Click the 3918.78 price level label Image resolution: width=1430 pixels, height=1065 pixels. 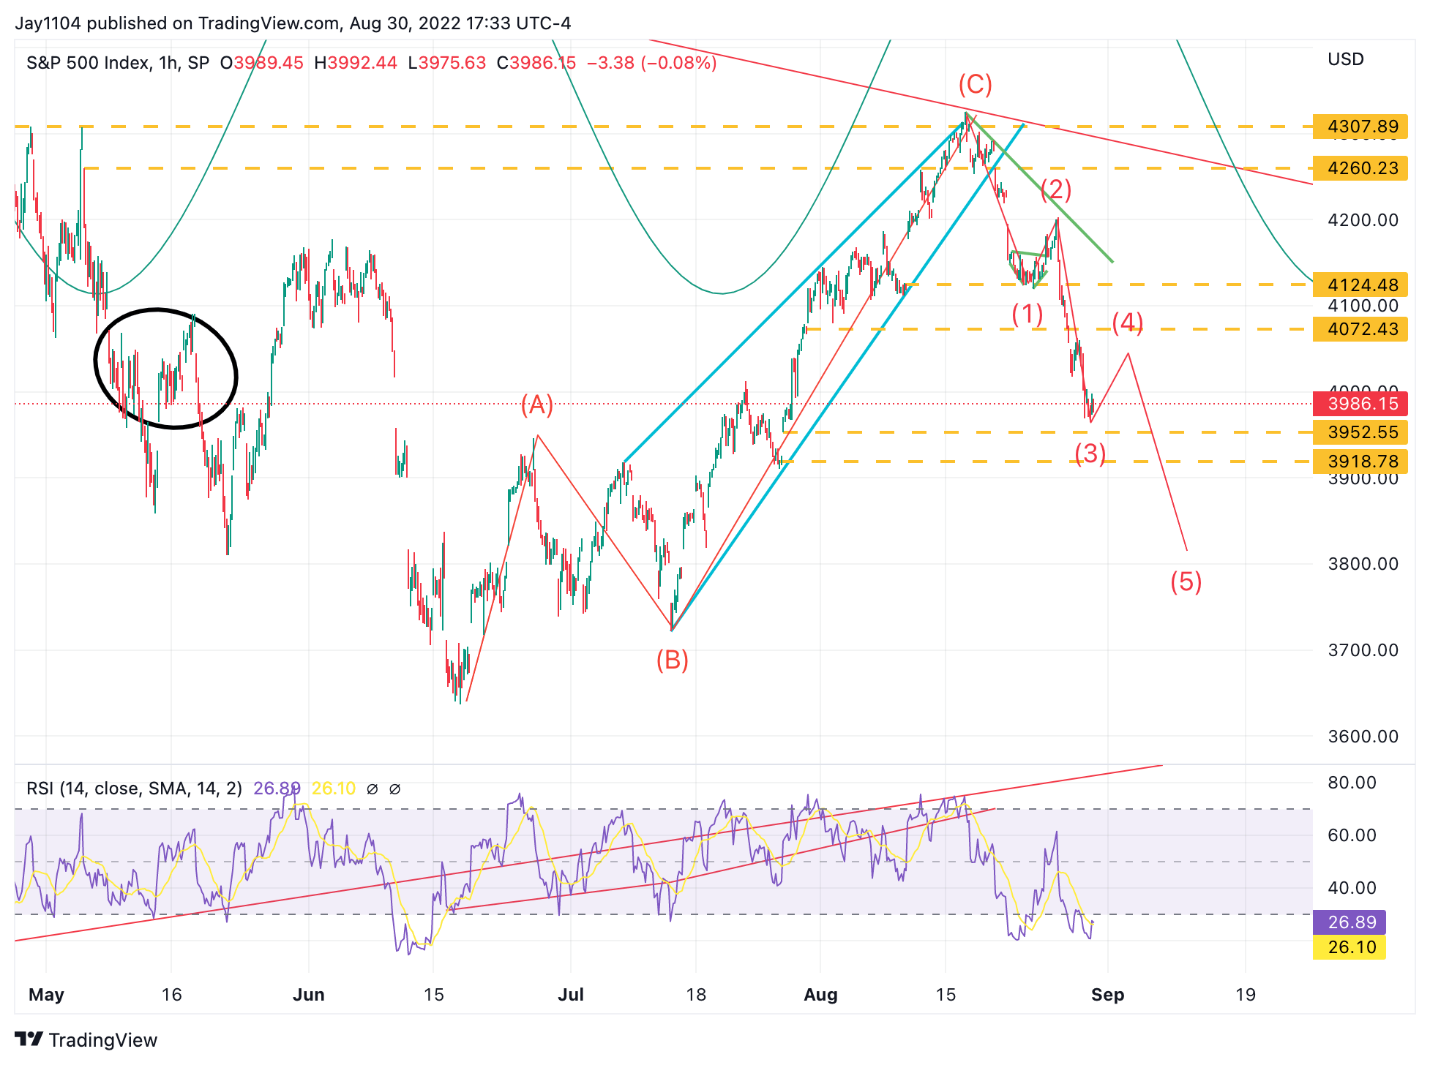(1360, 462)
